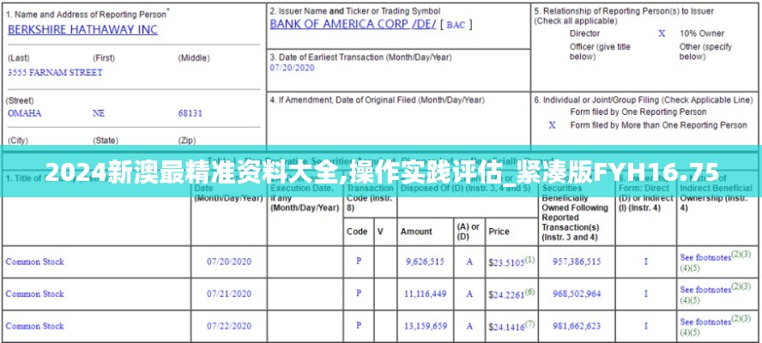Click See footnotes in the 957,386,515 row
The image size is (762, 343).
point(705,258)
